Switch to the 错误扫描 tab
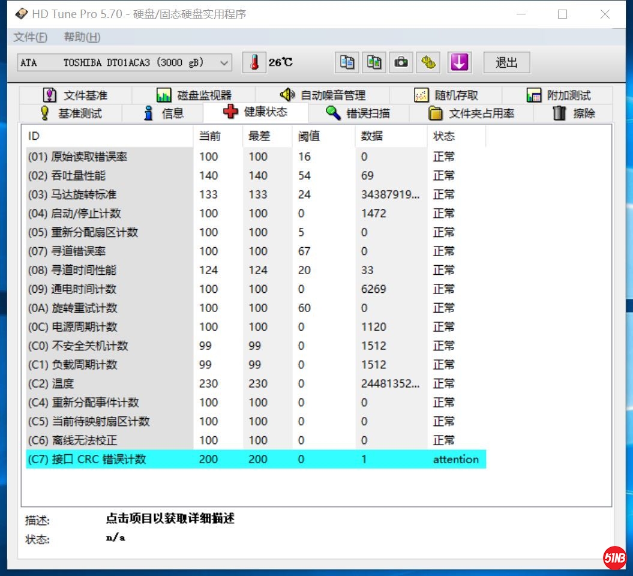The width and height of the screenshot is (633, 576). pos(358,113)
